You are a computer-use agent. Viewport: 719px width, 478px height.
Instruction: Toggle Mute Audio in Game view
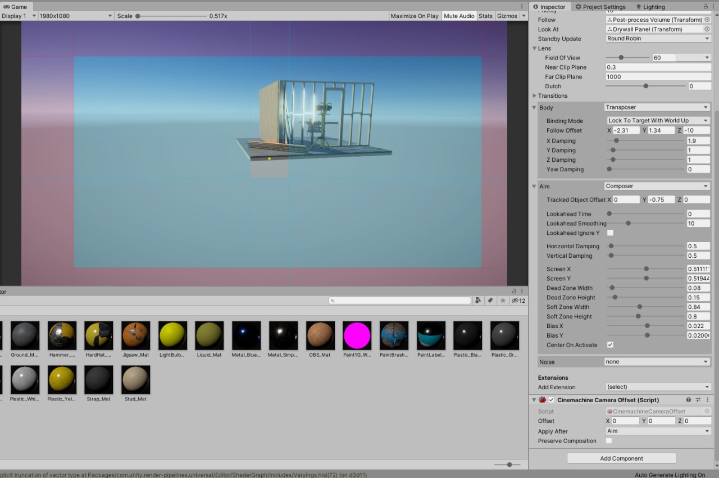tap(459, 16)
